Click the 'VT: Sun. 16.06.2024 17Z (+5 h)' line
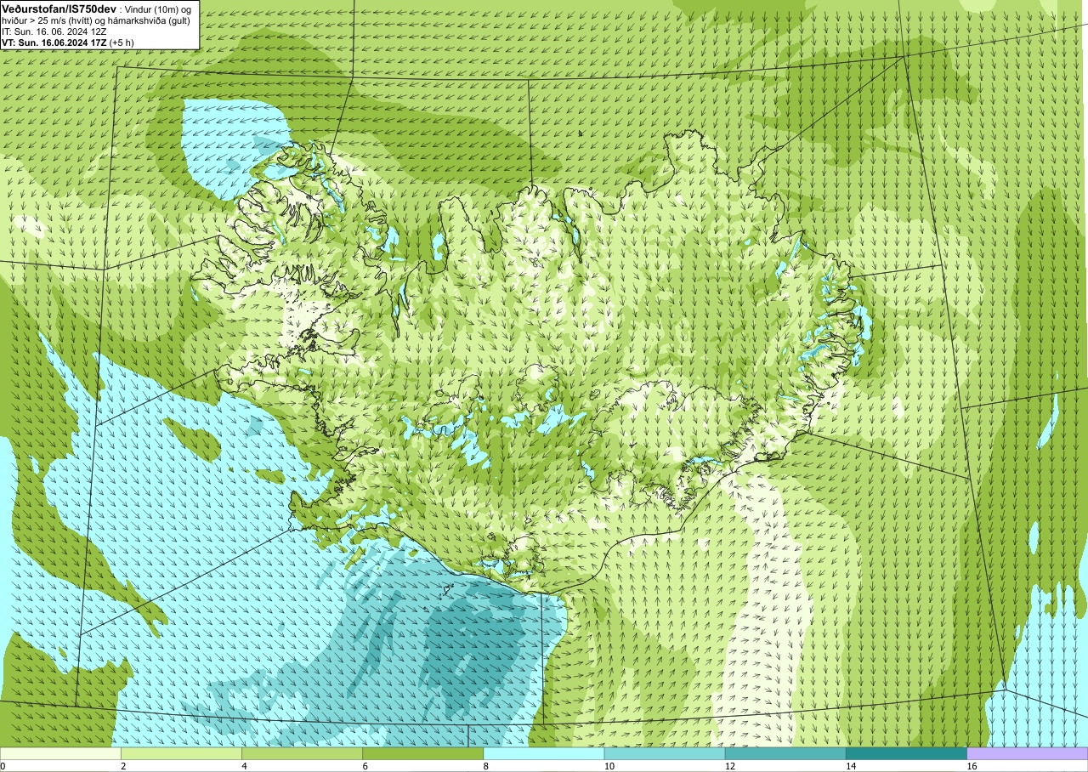1088x772 pixels. tap(67, 43)
